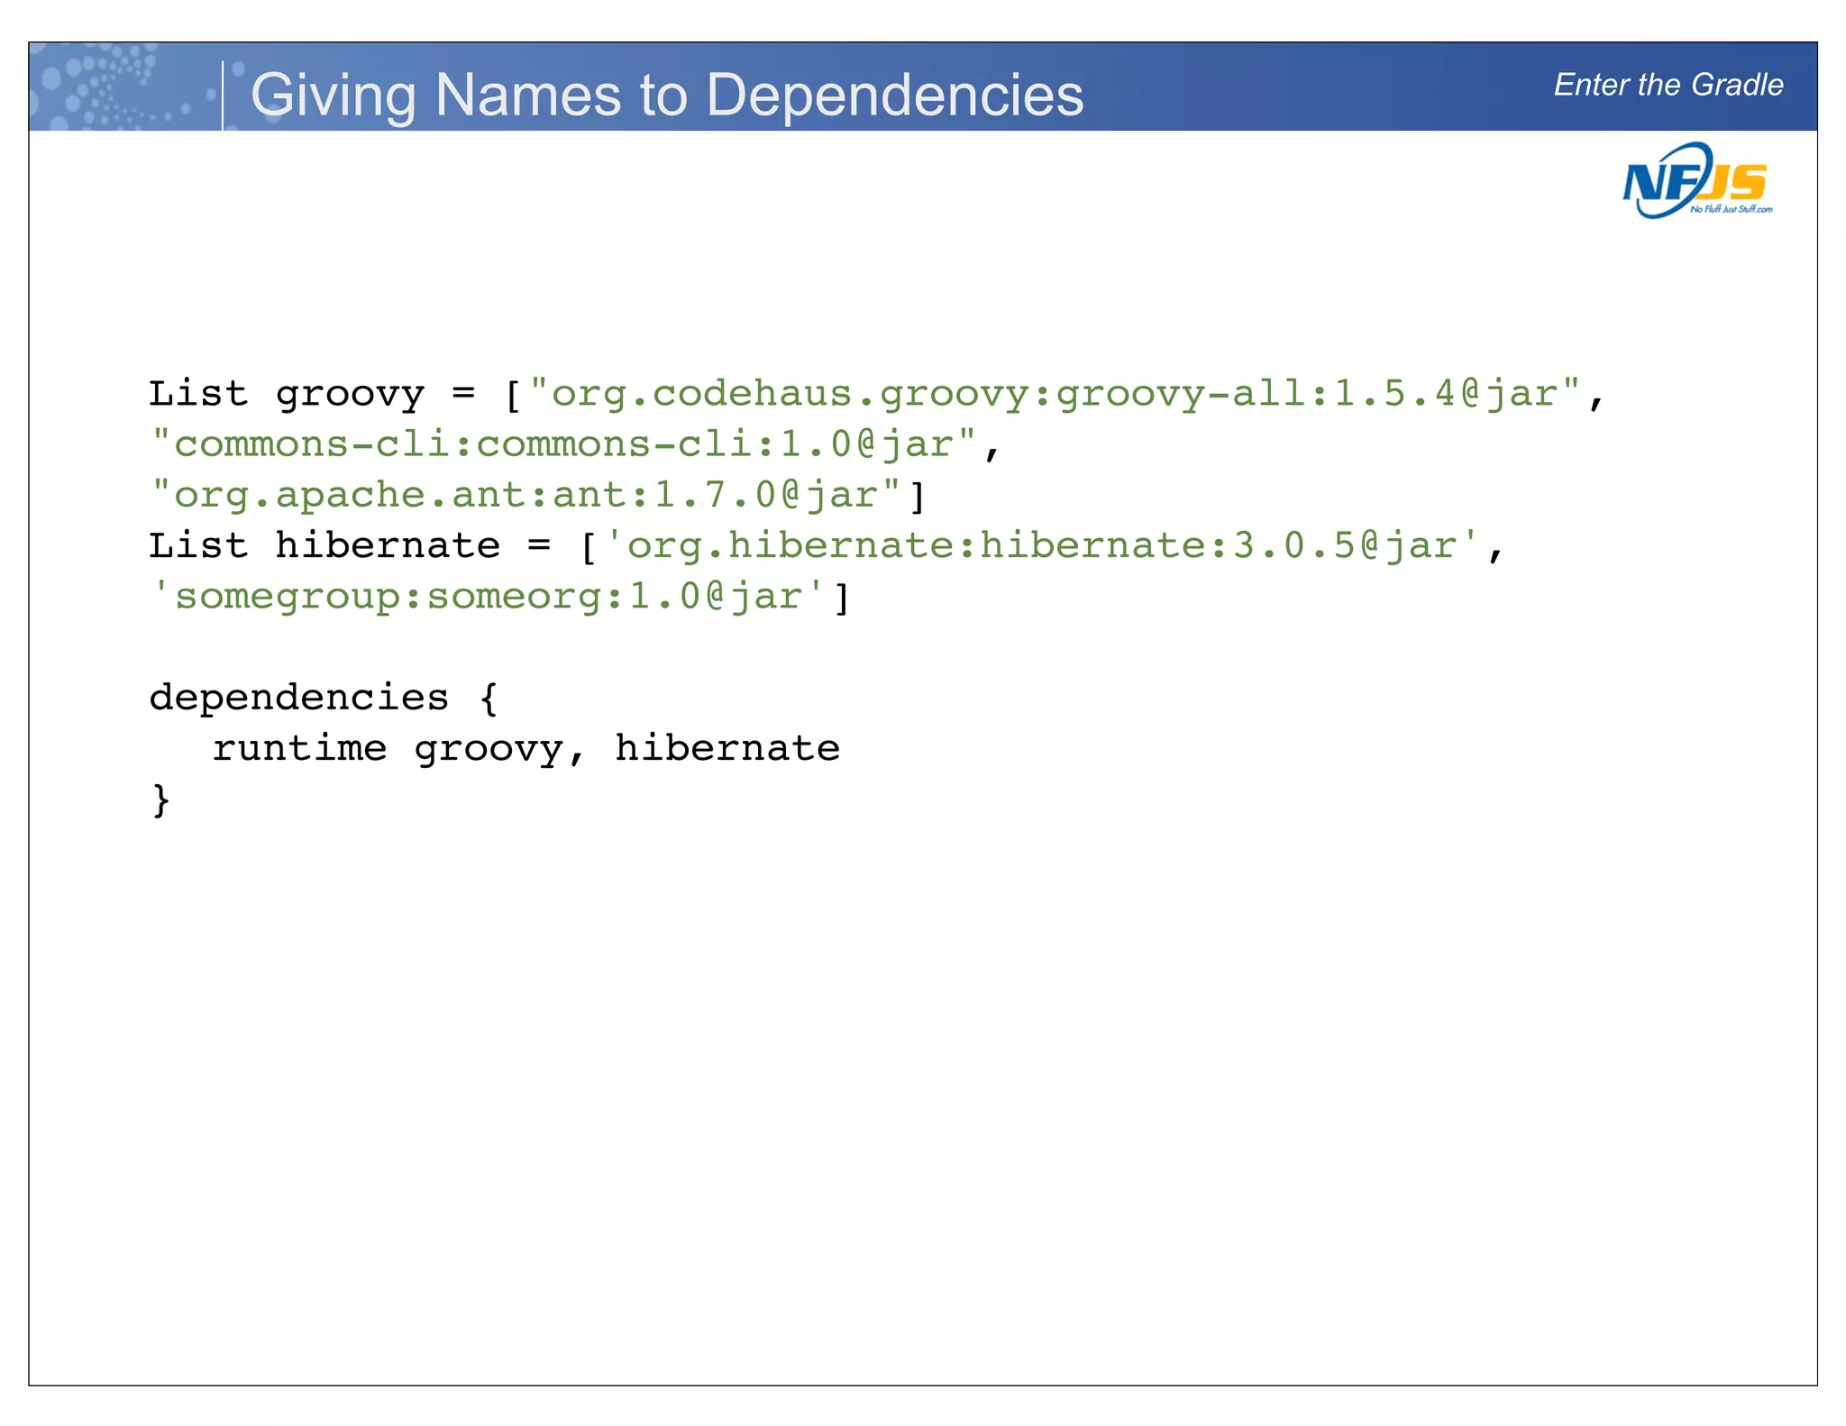Viewport: 1846px width, 1426px height.
Task: Click the commons-cli:1.0@jar string
Action: coord(564,444)
